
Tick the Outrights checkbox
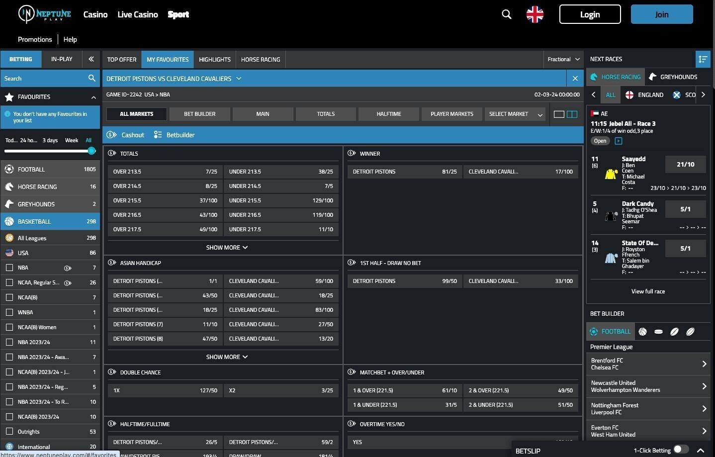9,432
